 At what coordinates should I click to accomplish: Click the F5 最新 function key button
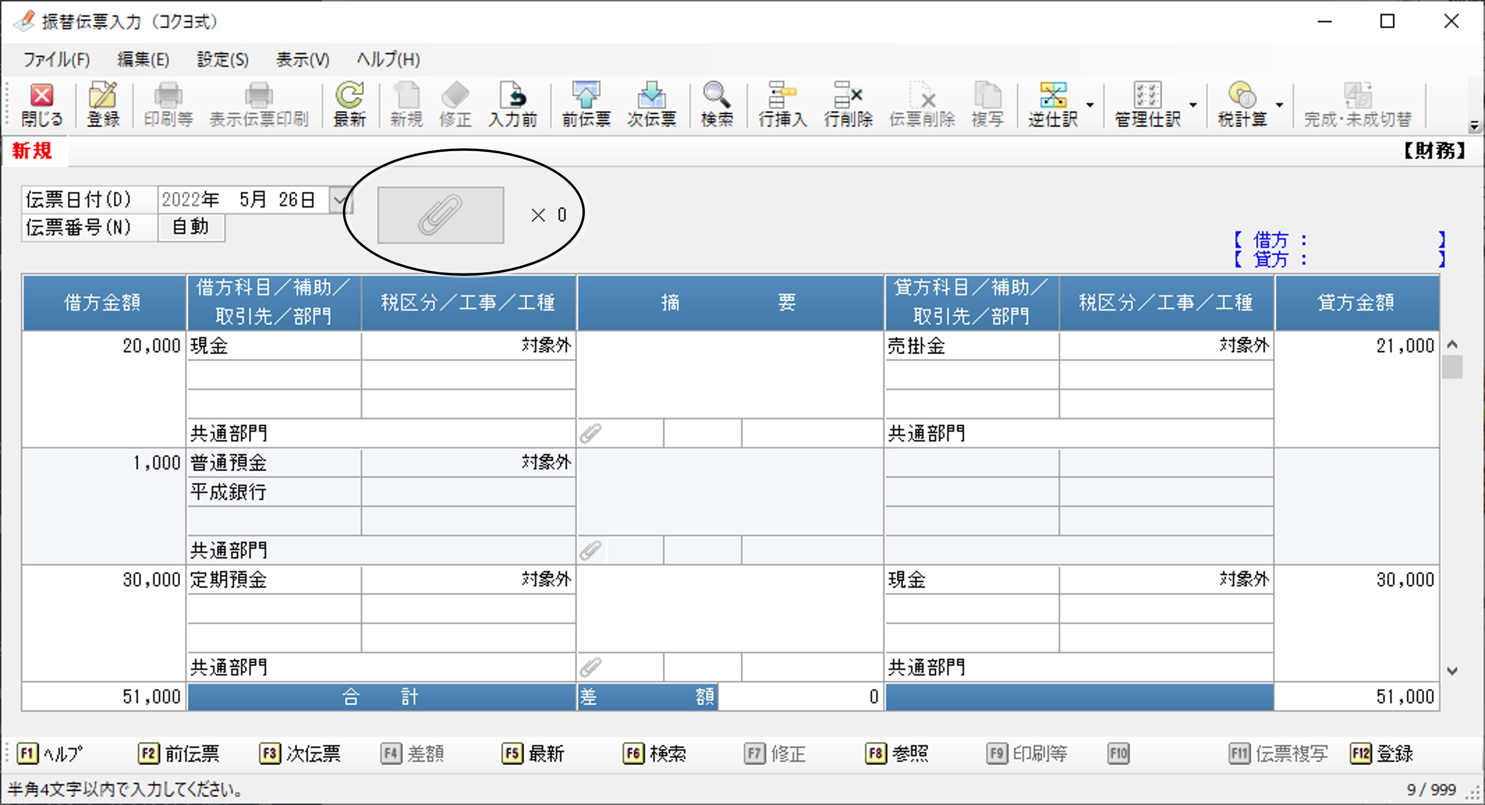point(533,753)
